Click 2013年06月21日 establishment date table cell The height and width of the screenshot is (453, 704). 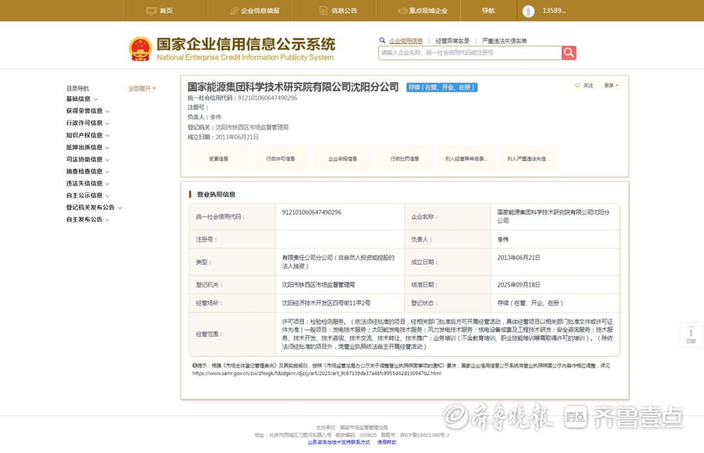pyautogui.click(x=519, y=257)
